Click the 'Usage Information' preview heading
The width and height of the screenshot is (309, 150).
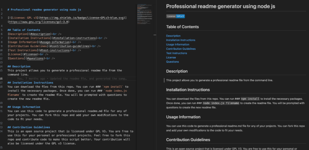(x=183, y=117)
